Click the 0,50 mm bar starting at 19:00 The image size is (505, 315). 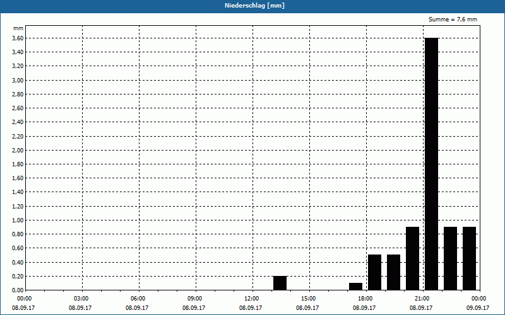pyautogui.click(x=393, y=273)
